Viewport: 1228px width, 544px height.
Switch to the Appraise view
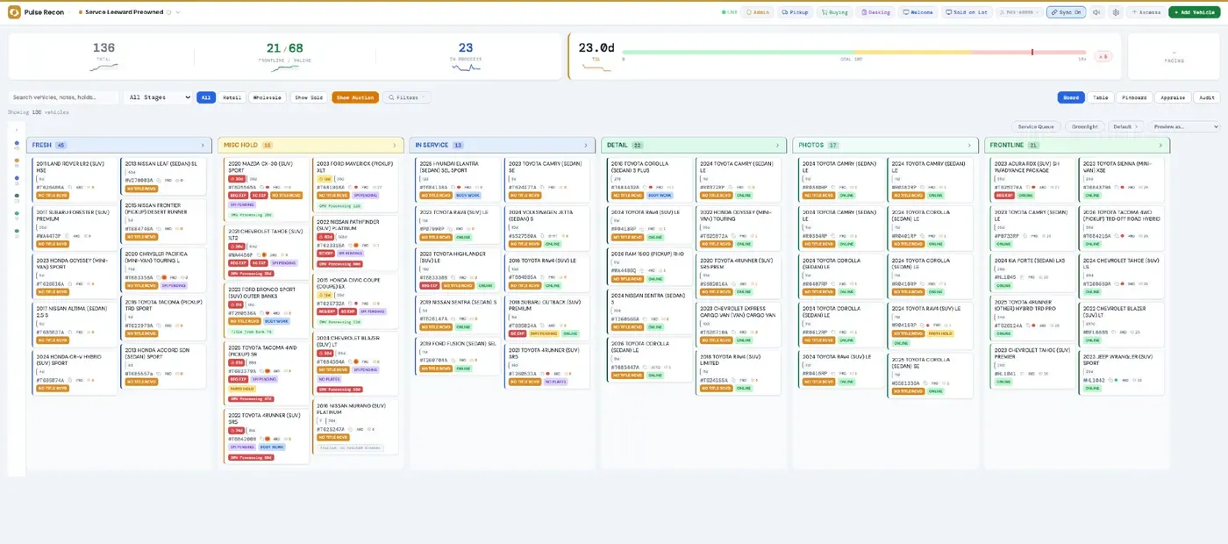[1173, 97]
